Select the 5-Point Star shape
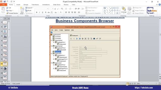This screenshot has width=161, height=90. 117,13
